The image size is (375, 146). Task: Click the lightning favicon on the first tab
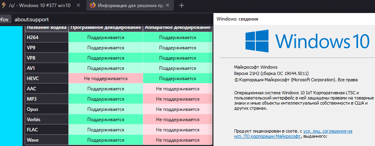pyautogui.click(x=4, y=6)
